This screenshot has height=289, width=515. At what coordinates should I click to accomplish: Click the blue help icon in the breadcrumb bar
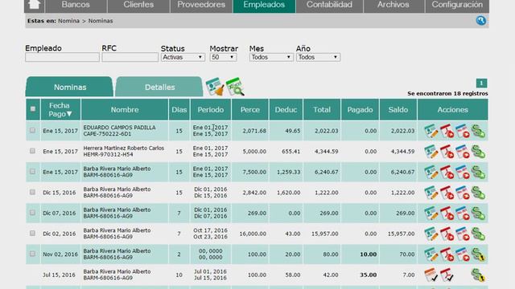pos(481,21)
